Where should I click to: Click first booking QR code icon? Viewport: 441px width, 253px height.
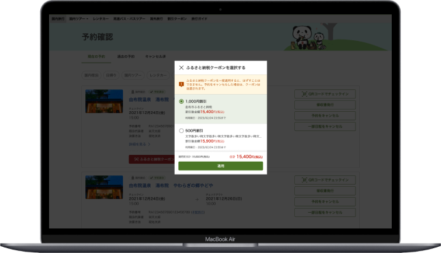pos(304,94)
